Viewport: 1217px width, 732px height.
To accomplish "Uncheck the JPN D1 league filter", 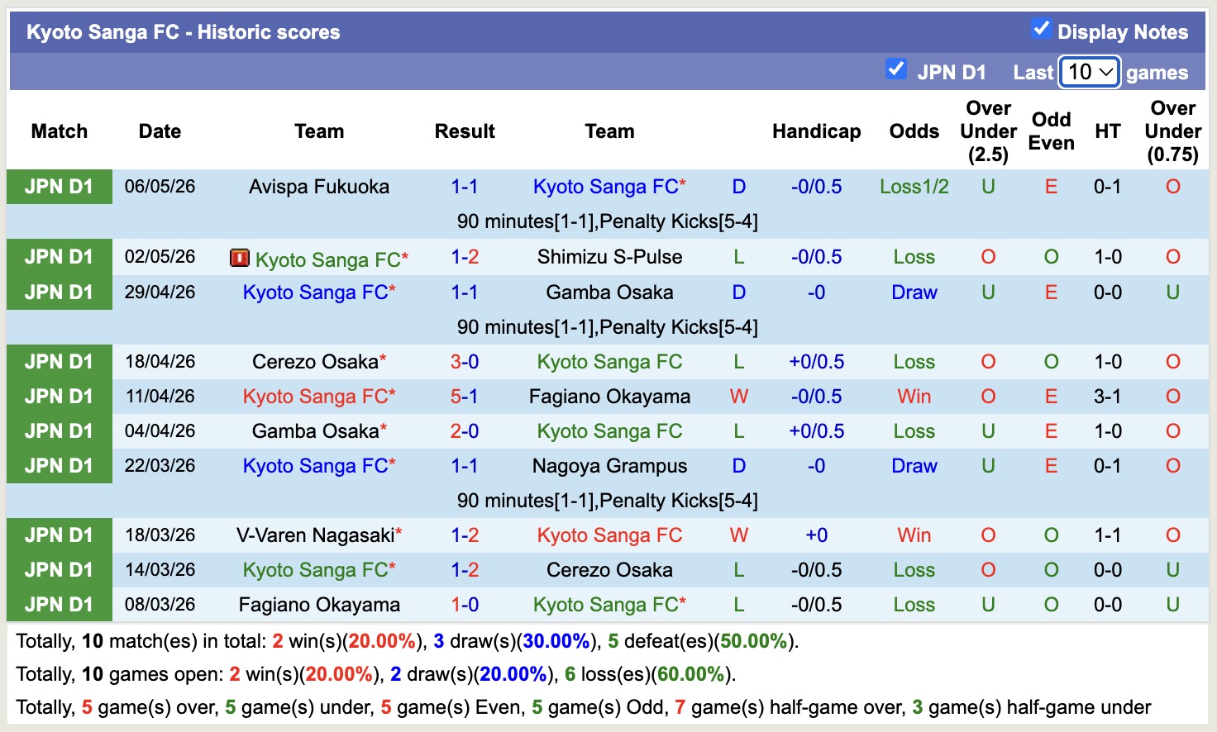I will (x=895, y=69).
